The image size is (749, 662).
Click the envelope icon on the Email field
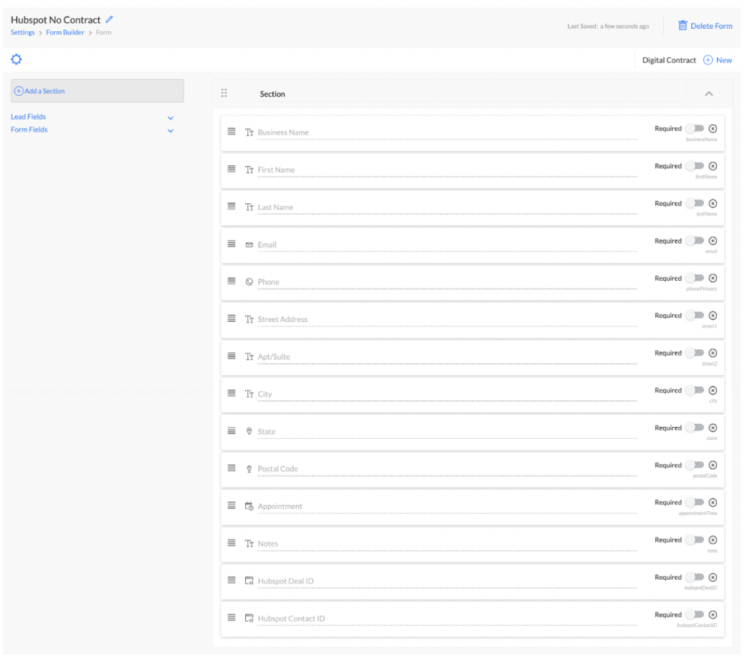pyautogui.click(x=250, y=243)
